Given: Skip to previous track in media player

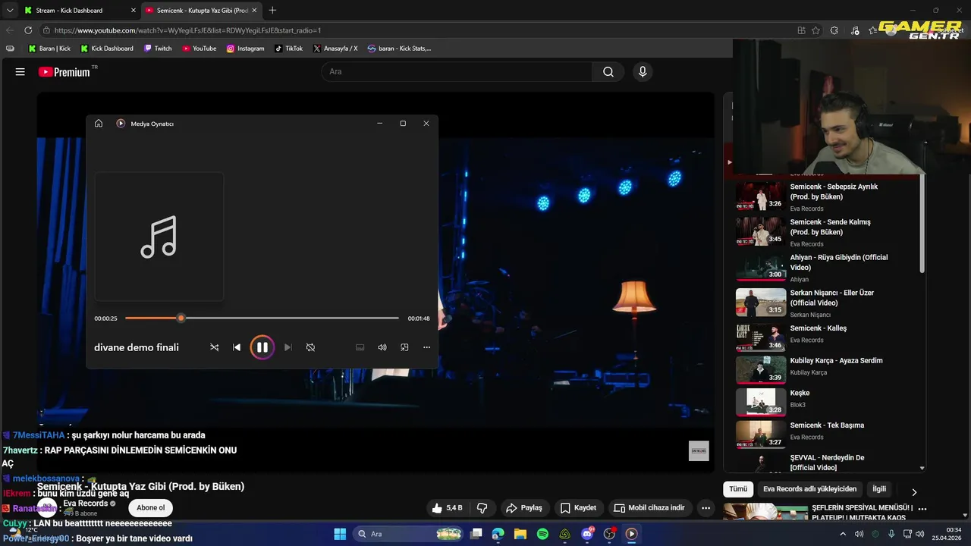Looking at the screenshot, I should [237, 347].
